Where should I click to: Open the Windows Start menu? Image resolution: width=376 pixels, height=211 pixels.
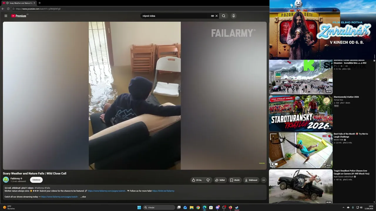pos(139,207)
